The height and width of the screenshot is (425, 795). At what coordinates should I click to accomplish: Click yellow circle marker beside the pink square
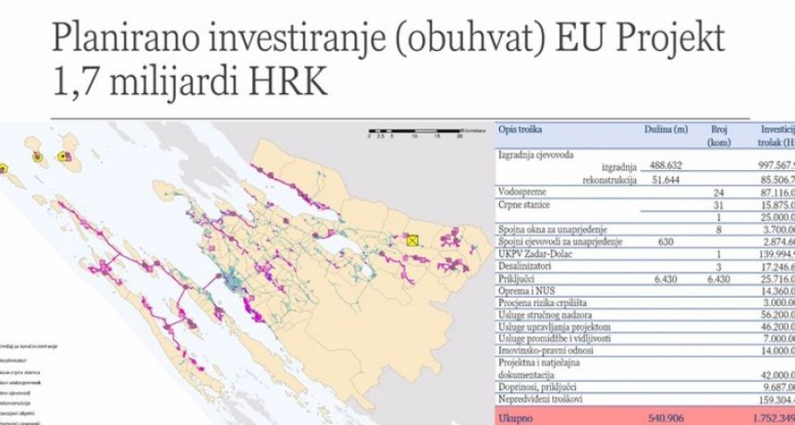(x=63, y=157)
